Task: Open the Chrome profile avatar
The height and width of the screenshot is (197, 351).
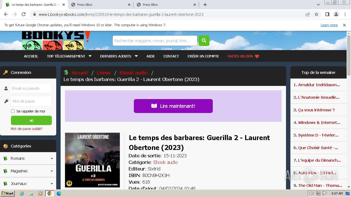Action: tap(336, 14)
